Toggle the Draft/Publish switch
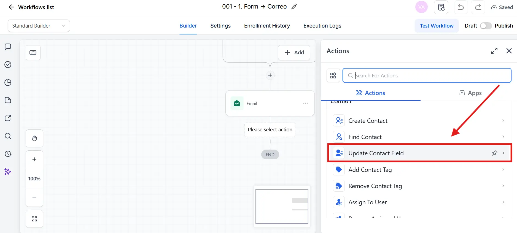Image resolution: width=517 pixels, height=233 pixels. [486, 26]
